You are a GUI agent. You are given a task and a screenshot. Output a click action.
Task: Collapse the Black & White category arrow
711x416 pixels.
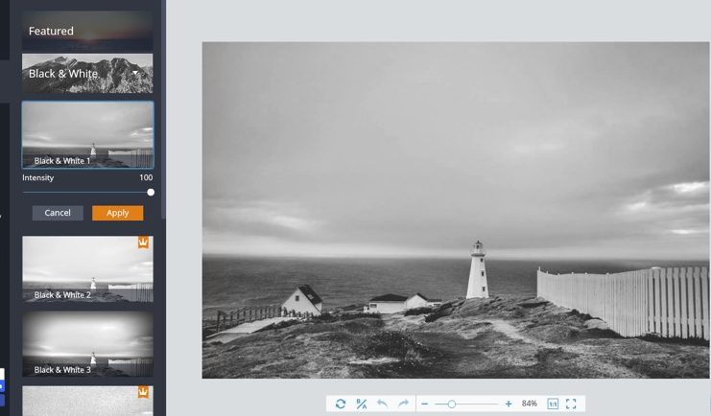coord(136,73)
